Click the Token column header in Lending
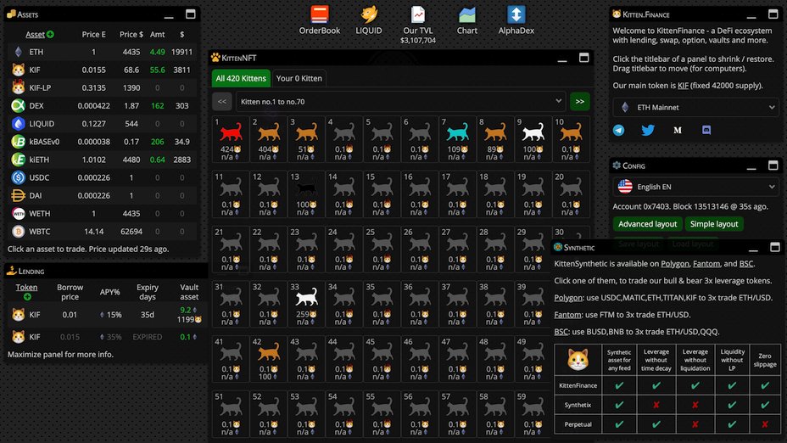 (x=26, y=288)
